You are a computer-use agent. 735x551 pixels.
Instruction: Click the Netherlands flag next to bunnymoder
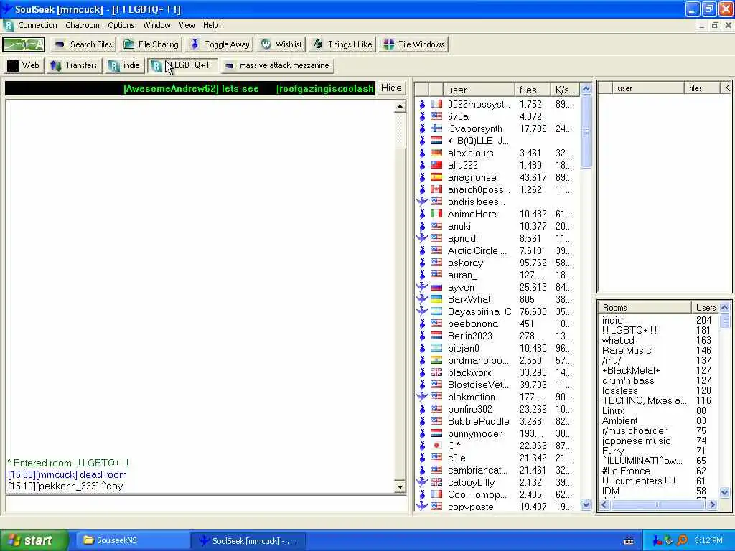point(436,433)
